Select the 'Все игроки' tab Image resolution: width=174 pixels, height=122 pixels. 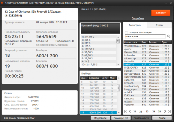pyautogui.click(x=135, y=25)
